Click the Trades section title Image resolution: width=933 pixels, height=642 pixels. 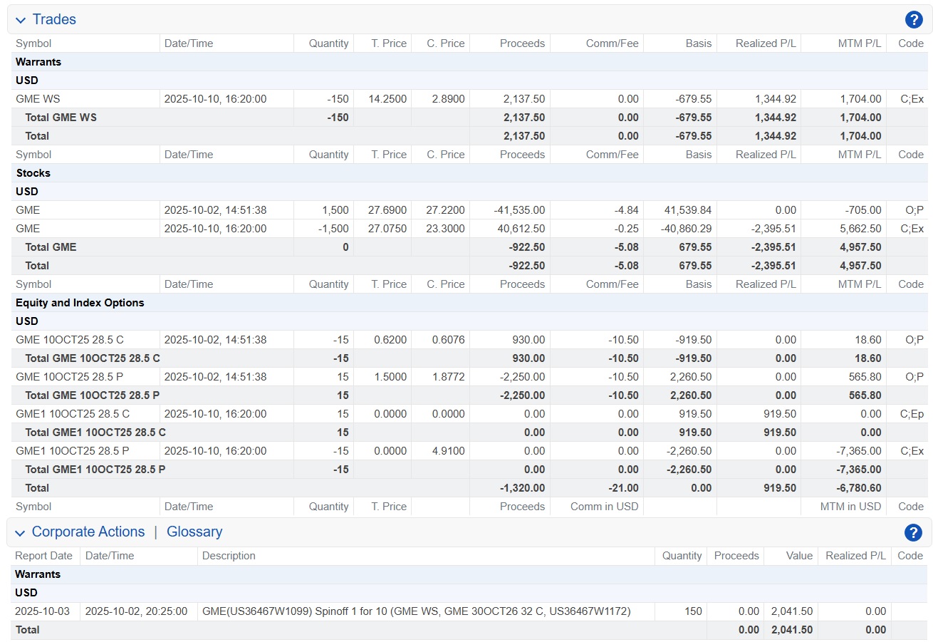(54, 20)
